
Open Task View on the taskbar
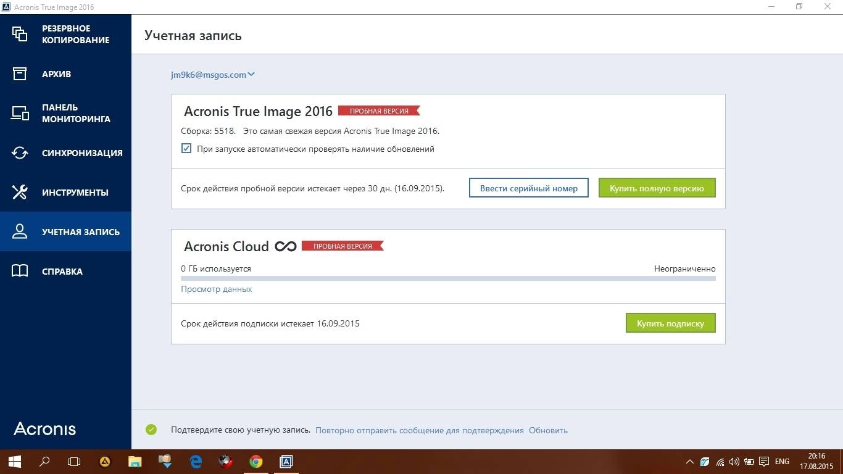(74, 461)
